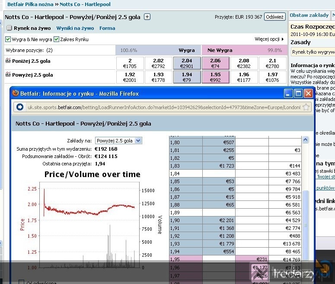Uncheck the Wygra & Nie wygra checkbox

pos(8,39)
